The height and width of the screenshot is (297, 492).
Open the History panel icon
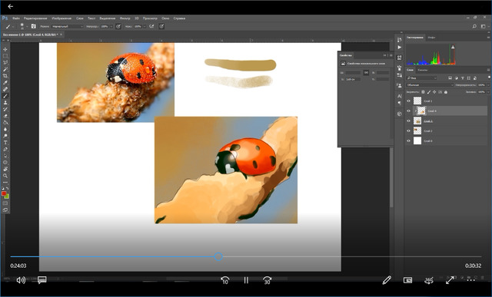pyautogui.click(x=399, y=40)
